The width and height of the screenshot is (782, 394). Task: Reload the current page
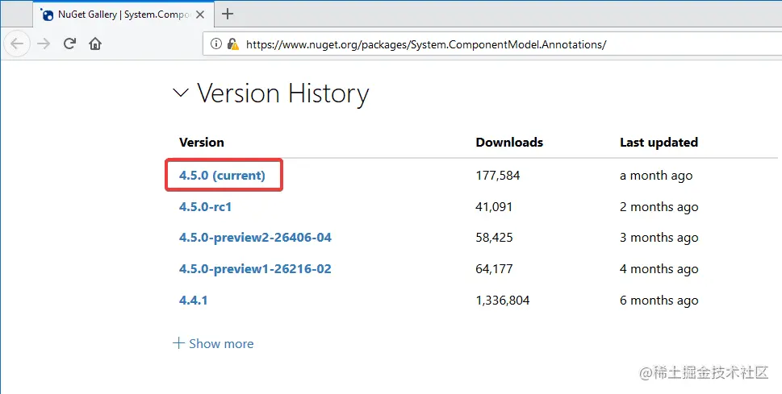pos(70,44)
